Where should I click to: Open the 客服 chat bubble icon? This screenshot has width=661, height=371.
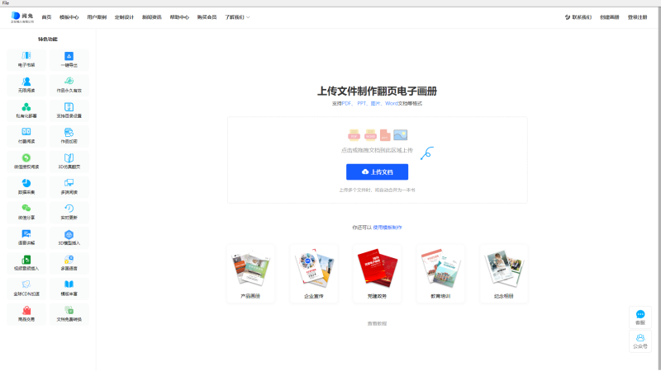click(640, 314)
